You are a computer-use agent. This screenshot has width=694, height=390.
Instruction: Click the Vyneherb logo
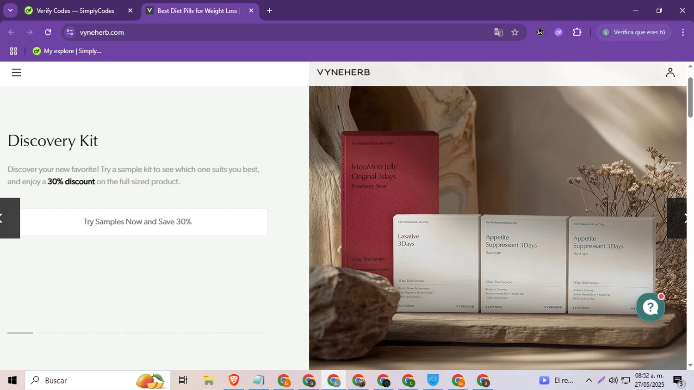pos(343,73)
